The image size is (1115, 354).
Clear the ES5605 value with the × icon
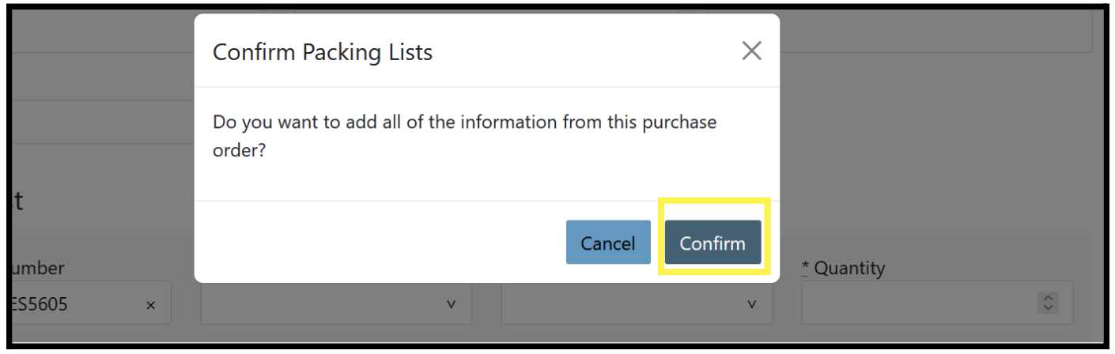pyautogui.click(x=150, y=305)
